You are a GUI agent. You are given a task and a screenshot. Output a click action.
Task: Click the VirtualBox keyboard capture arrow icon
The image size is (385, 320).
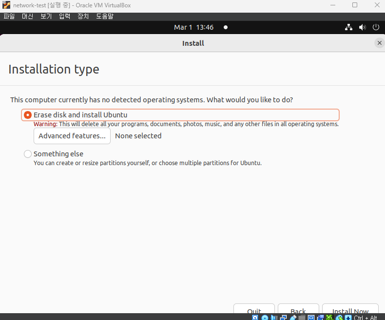coord(348,318)
